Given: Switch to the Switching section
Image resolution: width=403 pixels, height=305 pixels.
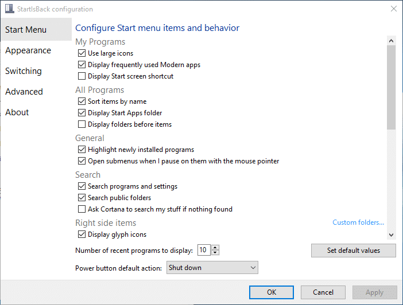Looking at the screenshot, I should point(24,71).
